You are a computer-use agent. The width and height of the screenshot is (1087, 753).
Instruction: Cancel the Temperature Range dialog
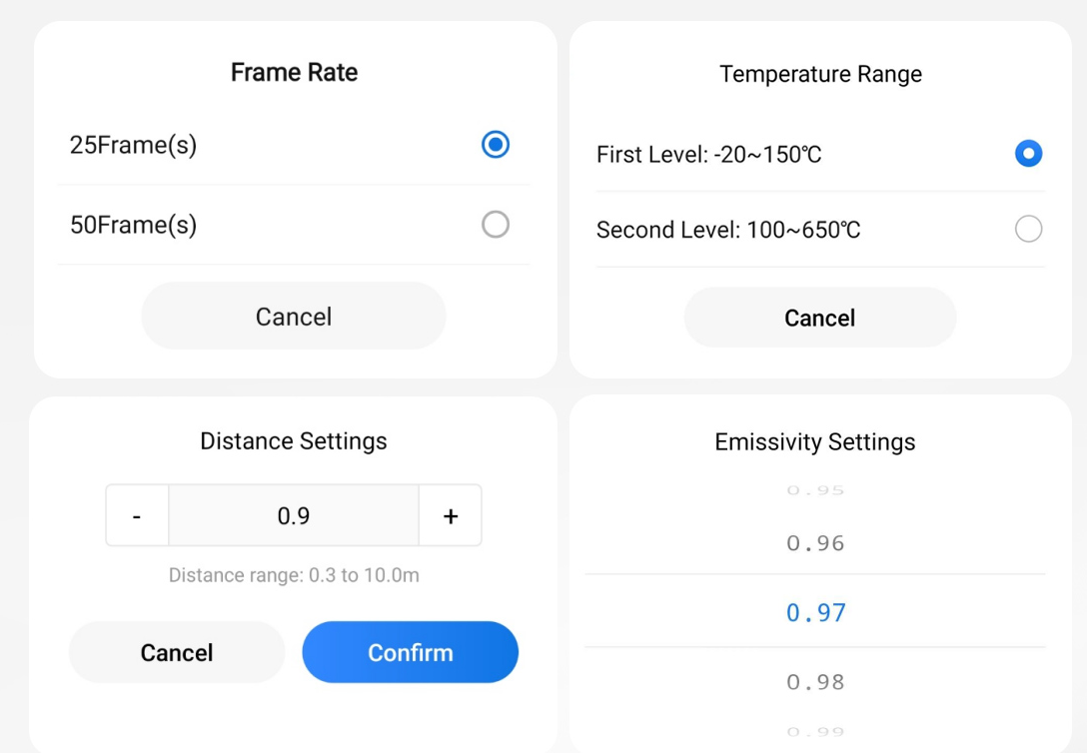coord(820,318)
